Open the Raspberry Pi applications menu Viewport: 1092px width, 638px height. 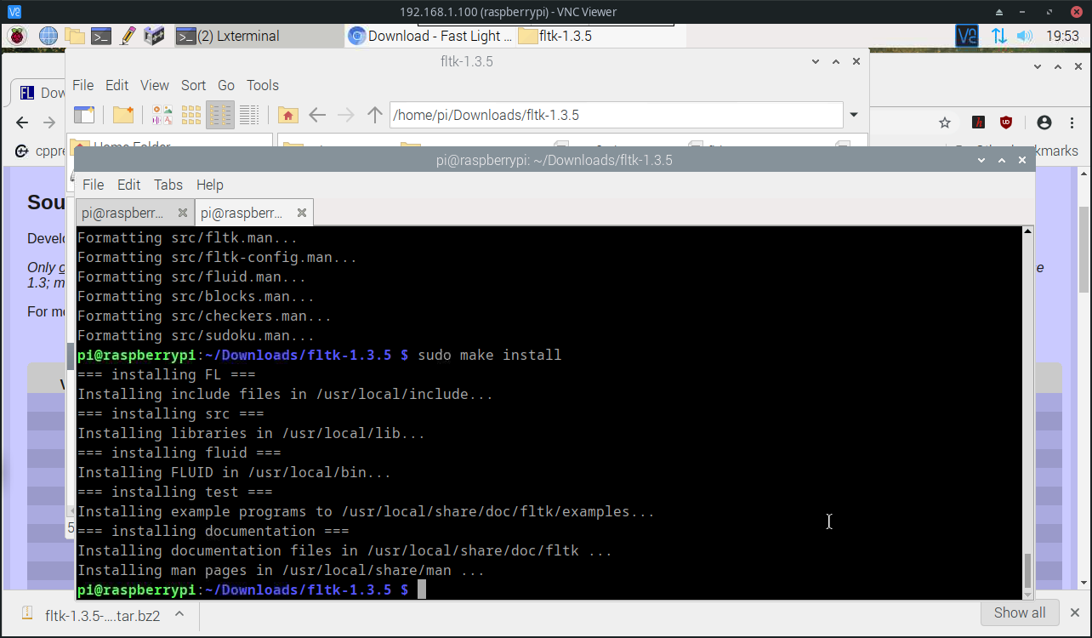click(17, 36)
